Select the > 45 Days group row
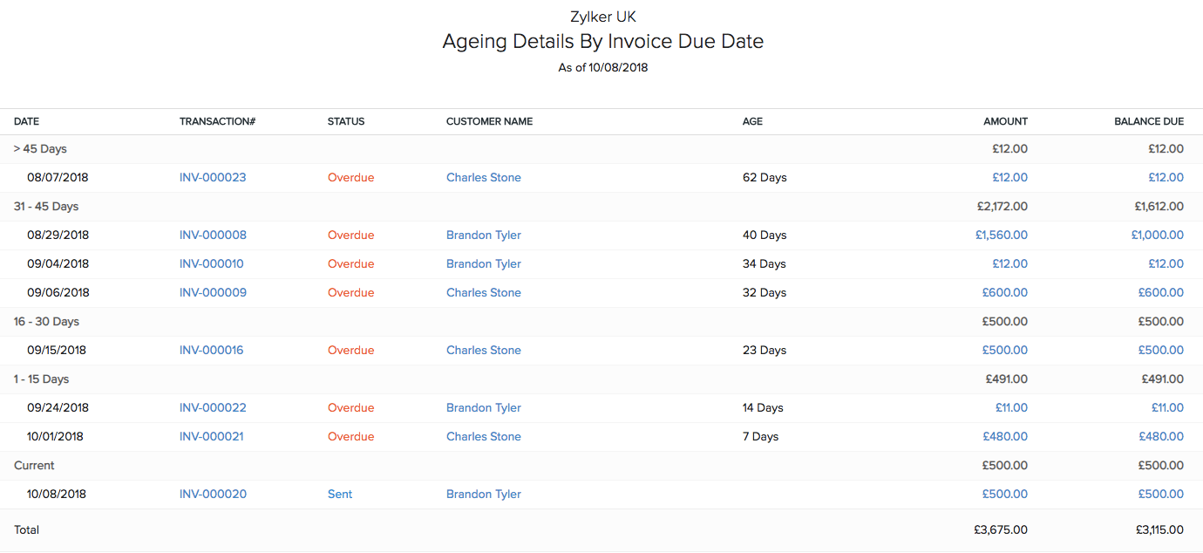Viewport: 1203px width, 553px height. click(40, 148)
